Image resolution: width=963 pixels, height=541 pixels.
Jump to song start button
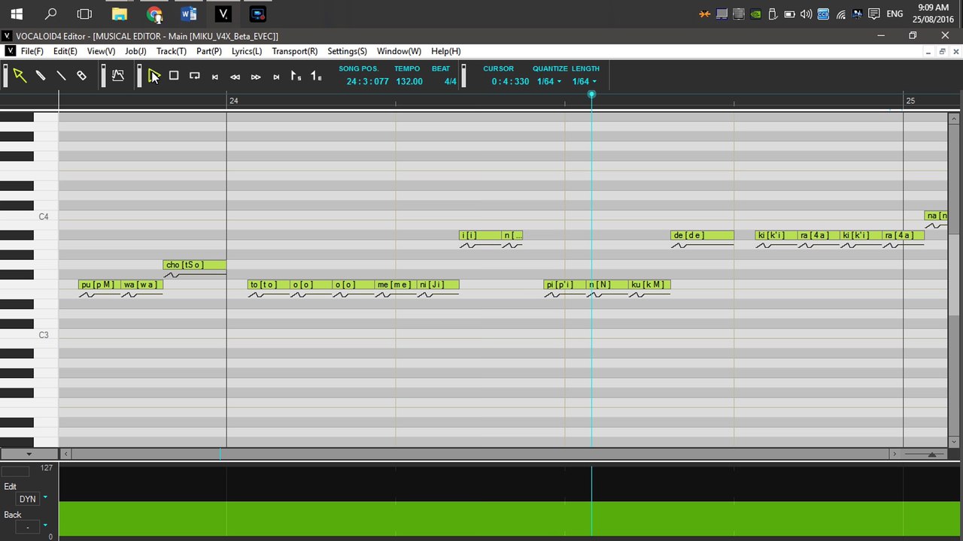[215, 77]
